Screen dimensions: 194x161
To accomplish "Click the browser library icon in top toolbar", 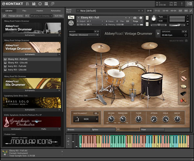I will 27,4.
